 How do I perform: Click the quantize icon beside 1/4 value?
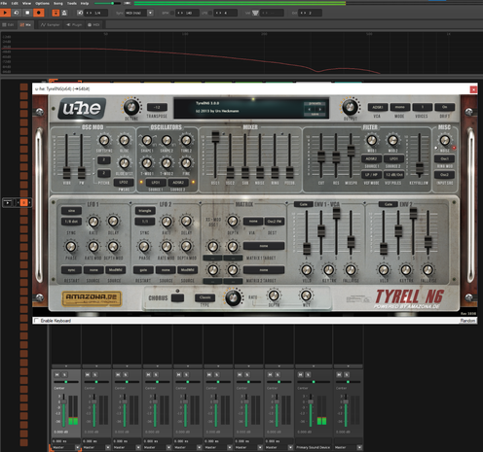point(80,13)
